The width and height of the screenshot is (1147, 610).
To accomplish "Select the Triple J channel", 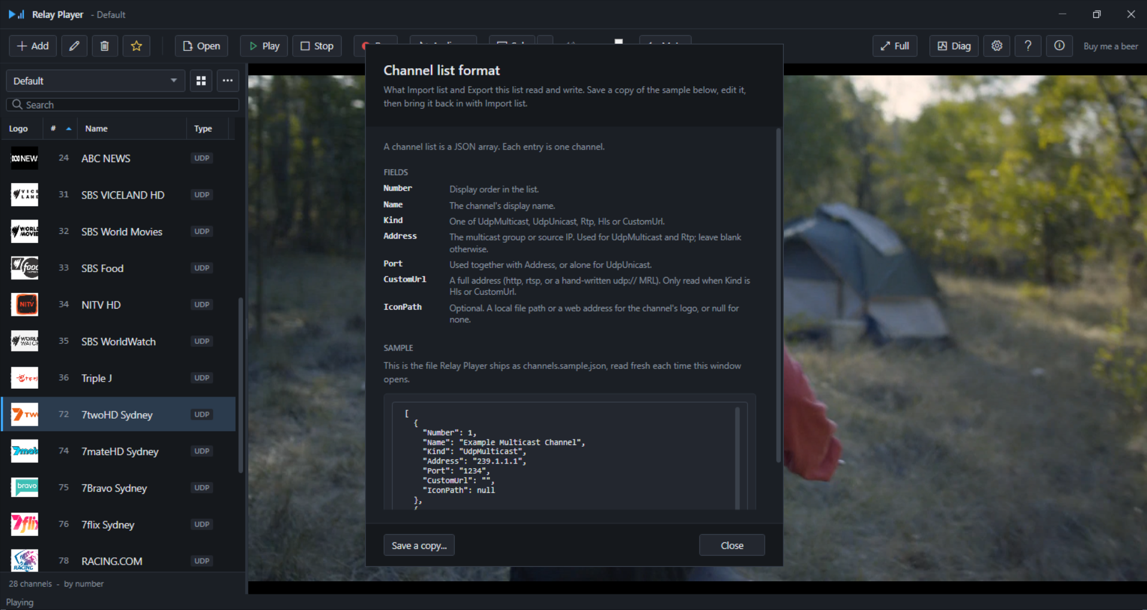I will coord(118,378).
